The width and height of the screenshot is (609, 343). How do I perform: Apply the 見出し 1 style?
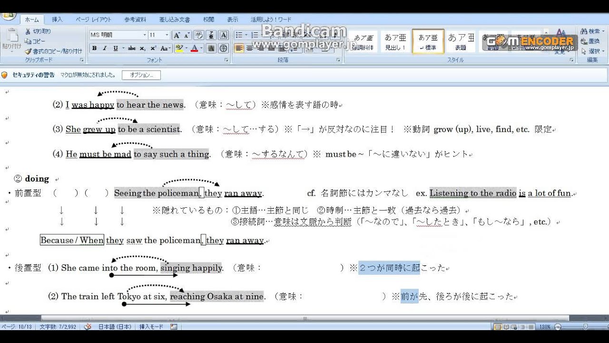[x=396, y=42]
